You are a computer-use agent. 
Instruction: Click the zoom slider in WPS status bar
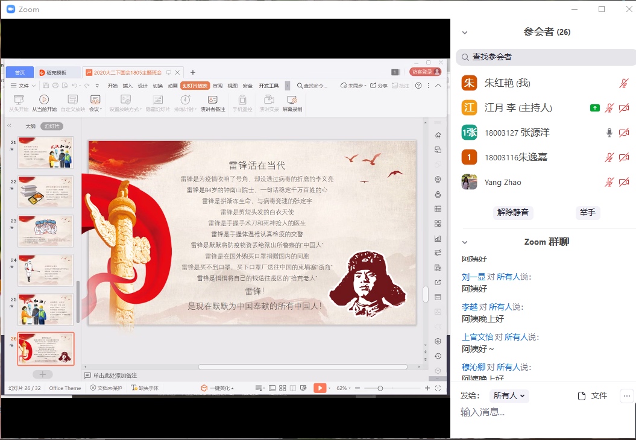pyautogui.click(x=380, y=388)
